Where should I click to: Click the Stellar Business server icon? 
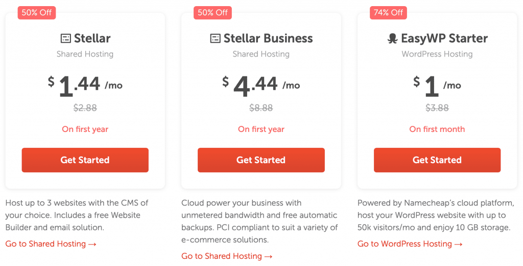click(x=215, y=39)
